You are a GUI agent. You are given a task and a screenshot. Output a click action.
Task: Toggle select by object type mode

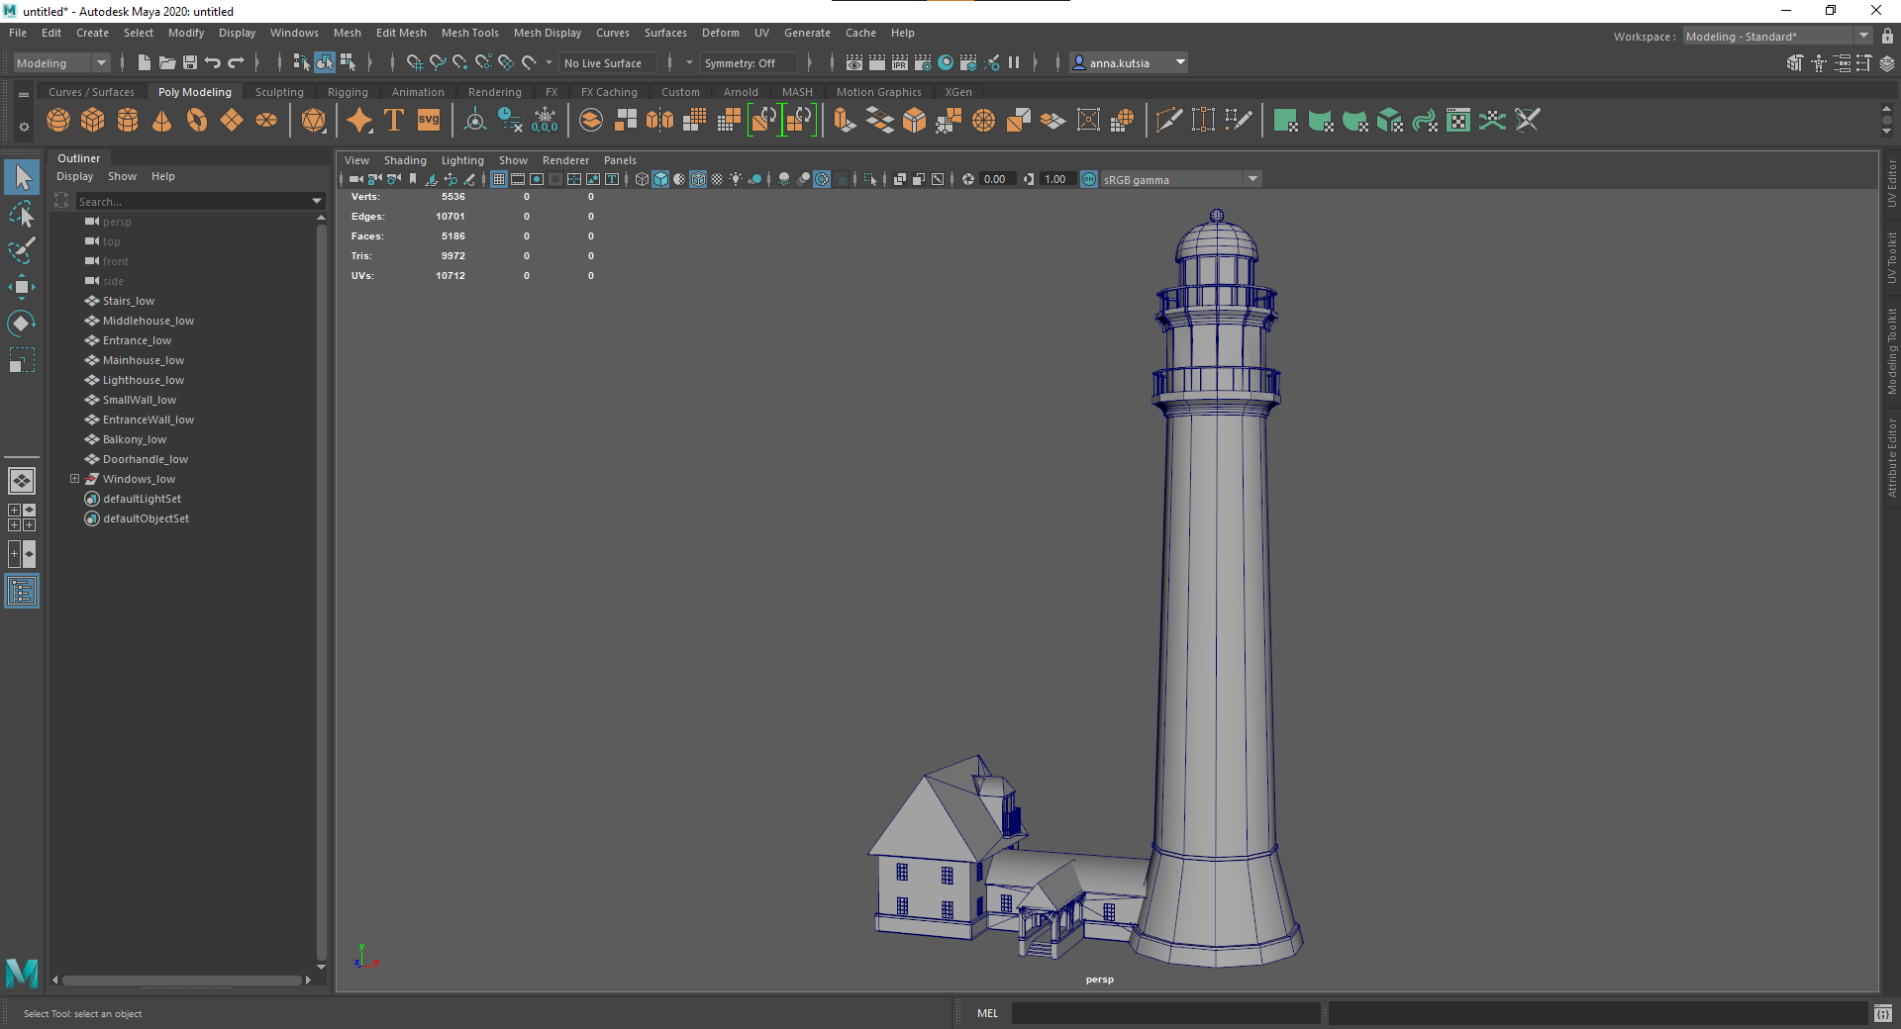tap(325, 62)
